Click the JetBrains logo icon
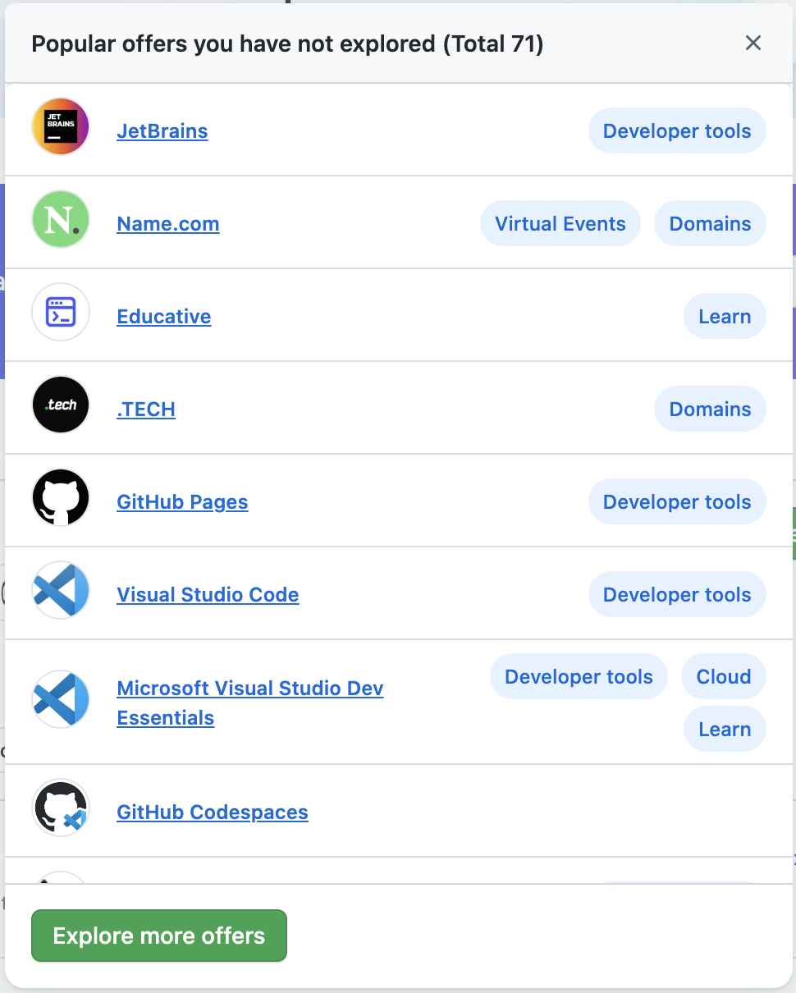796x993 pixels. (60, 127)
